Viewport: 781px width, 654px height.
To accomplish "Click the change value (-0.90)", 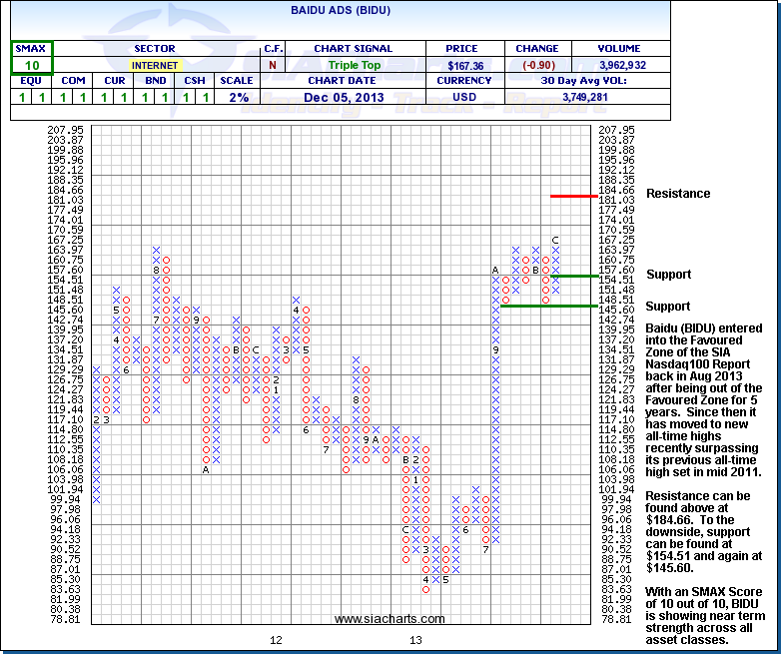I will tap(537, 65).
